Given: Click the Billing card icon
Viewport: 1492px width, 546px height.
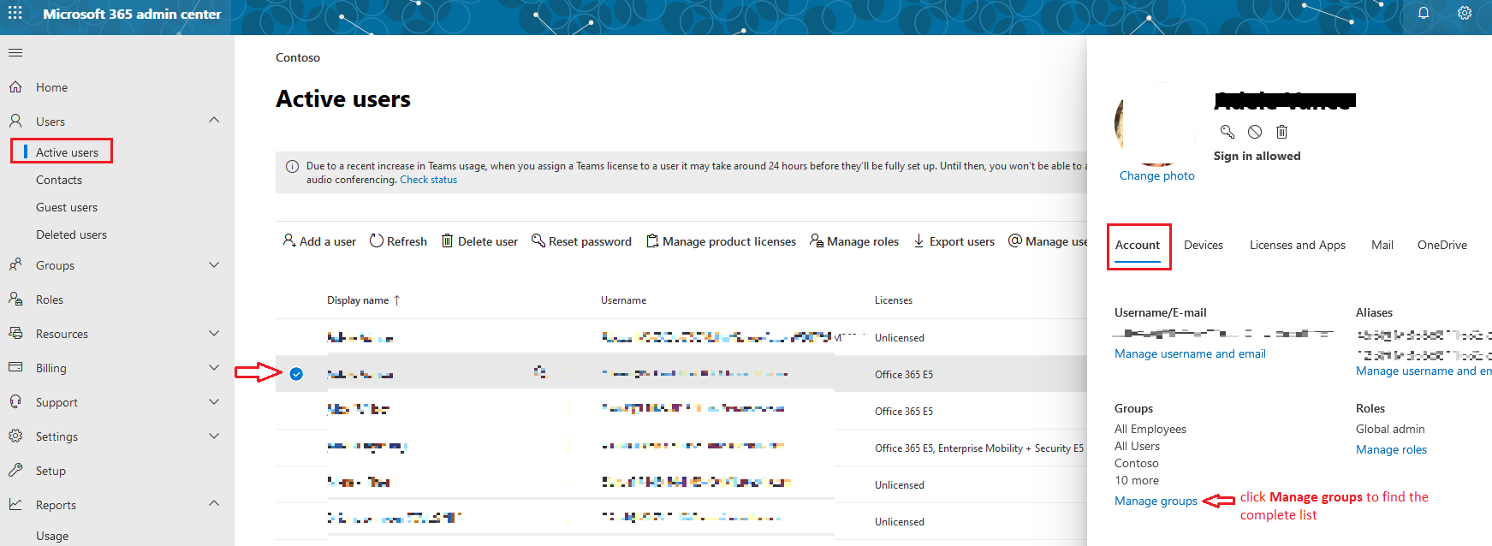Looking at the screenshot, I should pyautogui.click(x=15, y=367).
